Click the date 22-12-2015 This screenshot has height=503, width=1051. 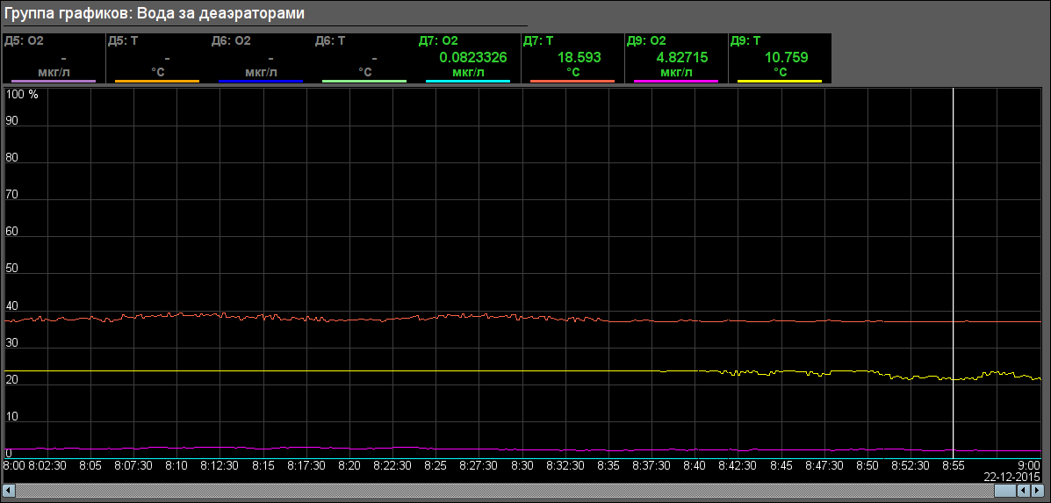click(1012, 476)
